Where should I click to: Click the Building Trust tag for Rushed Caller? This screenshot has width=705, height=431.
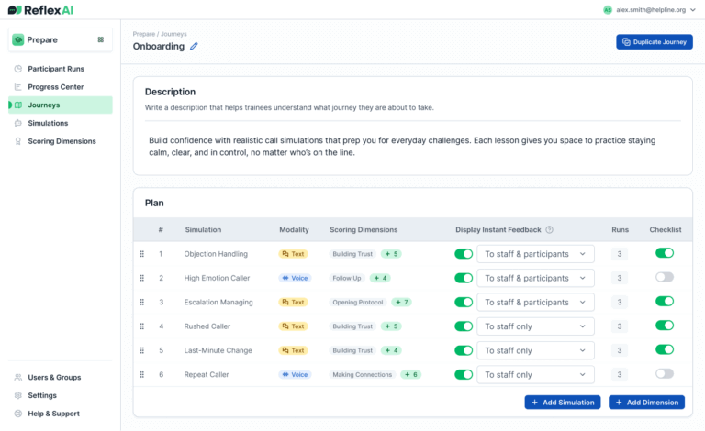point(352,326)
